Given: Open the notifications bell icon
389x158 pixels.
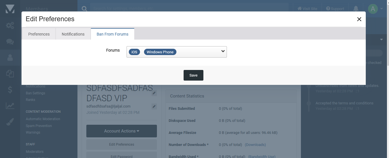Looking at the screenshot, I should pos(356,9).
